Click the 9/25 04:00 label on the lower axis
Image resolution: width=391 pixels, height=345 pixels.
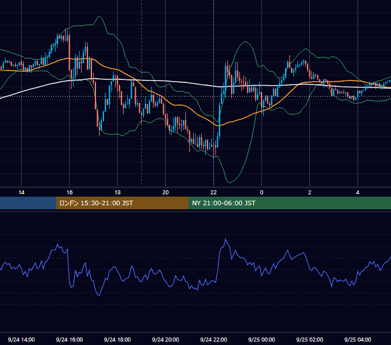coord(358,339)
